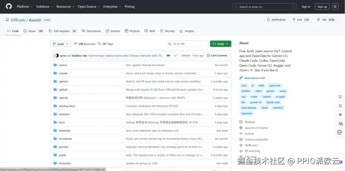
Task: Open the patches folder icon
Action: 55,147
